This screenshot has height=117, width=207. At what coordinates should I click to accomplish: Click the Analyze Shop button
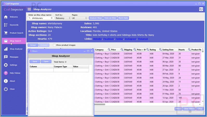point(96,18)
